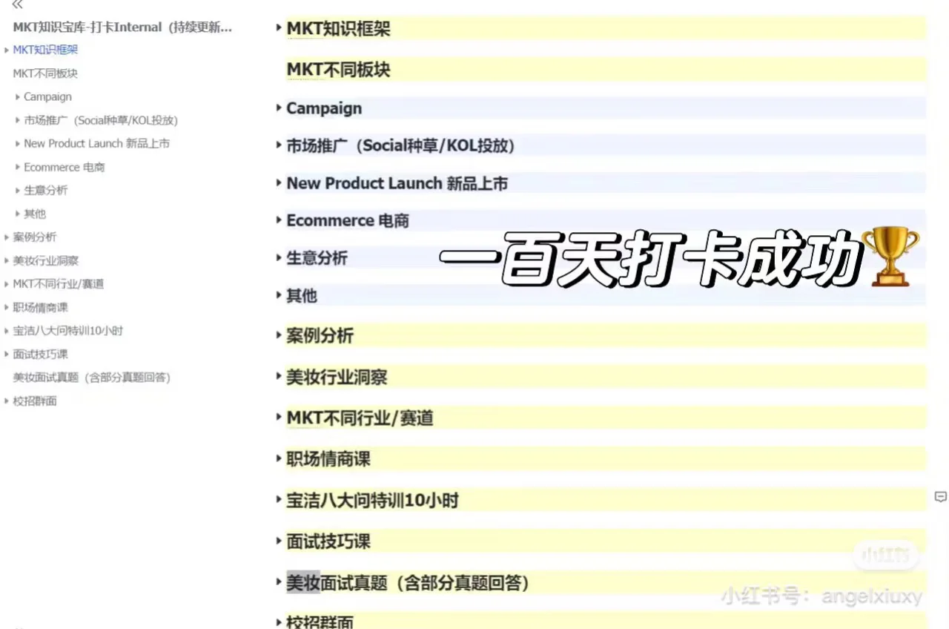The width and height of the screenshot is (949, 629).
Task: Click New Product Launch 新品上市 heading in document
Action: (x=397, y=183)
